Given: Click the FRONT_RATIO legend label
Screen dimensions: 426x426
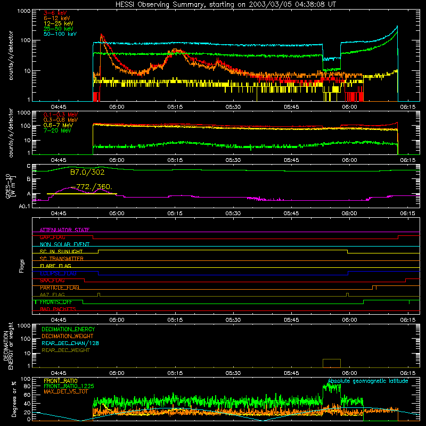Looking at the screenshot, I should 60,381.
